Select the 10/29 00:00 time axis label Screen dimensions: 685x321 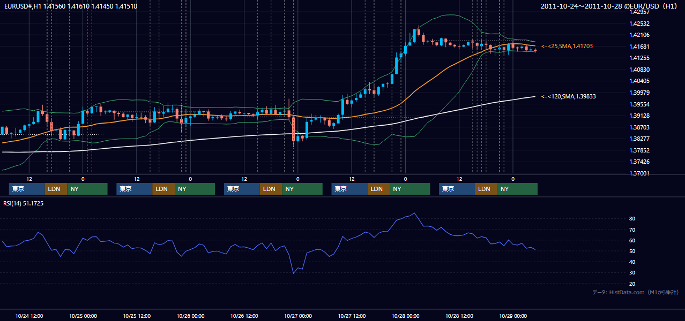[x=513, y=316]
